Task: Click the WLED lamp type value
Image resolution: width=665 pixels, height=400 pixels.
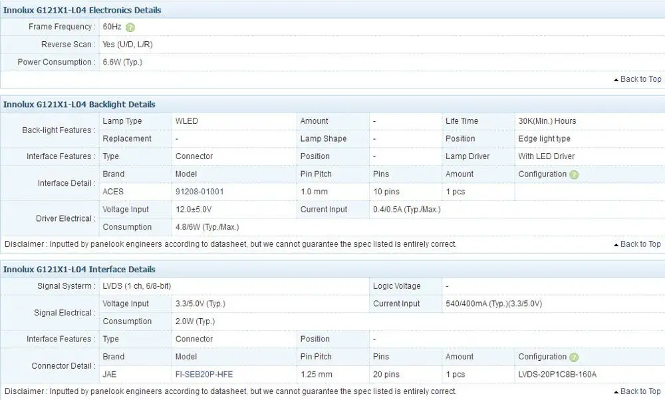Action: [187, 121]
